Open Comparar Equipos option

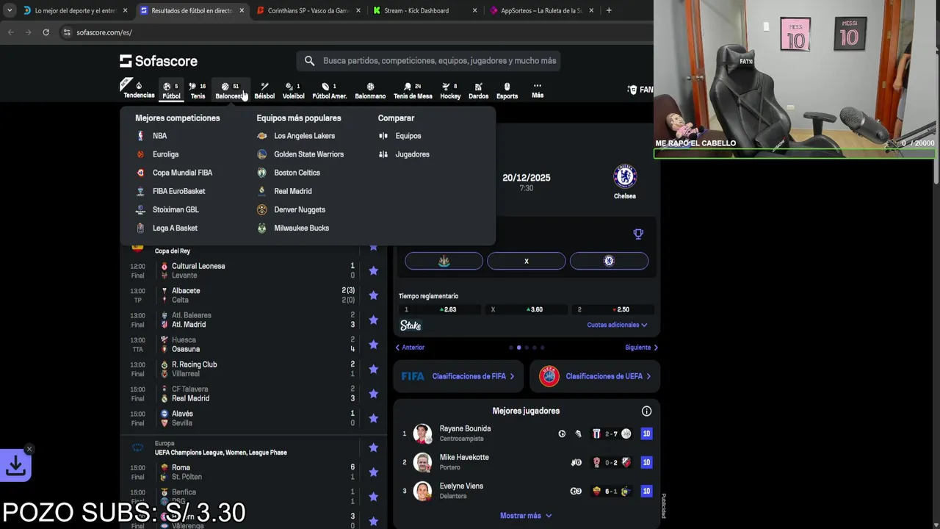tap(408, 136)
